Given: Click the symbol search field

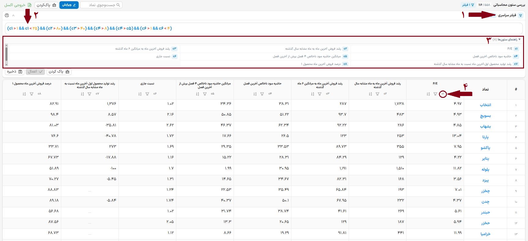Looking at the screenshot, I should coord(101,5).
